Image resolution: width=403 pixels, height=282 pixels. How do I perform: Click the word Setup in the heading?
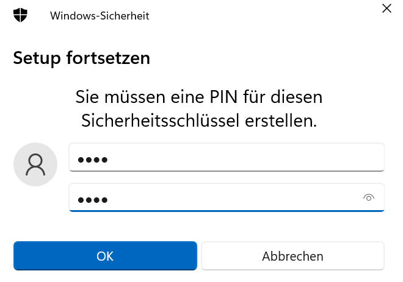36,58
